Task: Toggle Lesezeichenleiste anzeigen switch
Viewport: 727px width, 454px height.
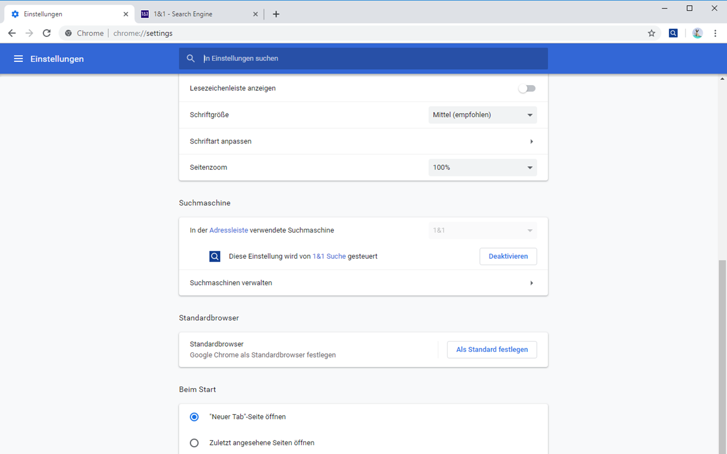Action: (527, 89)
